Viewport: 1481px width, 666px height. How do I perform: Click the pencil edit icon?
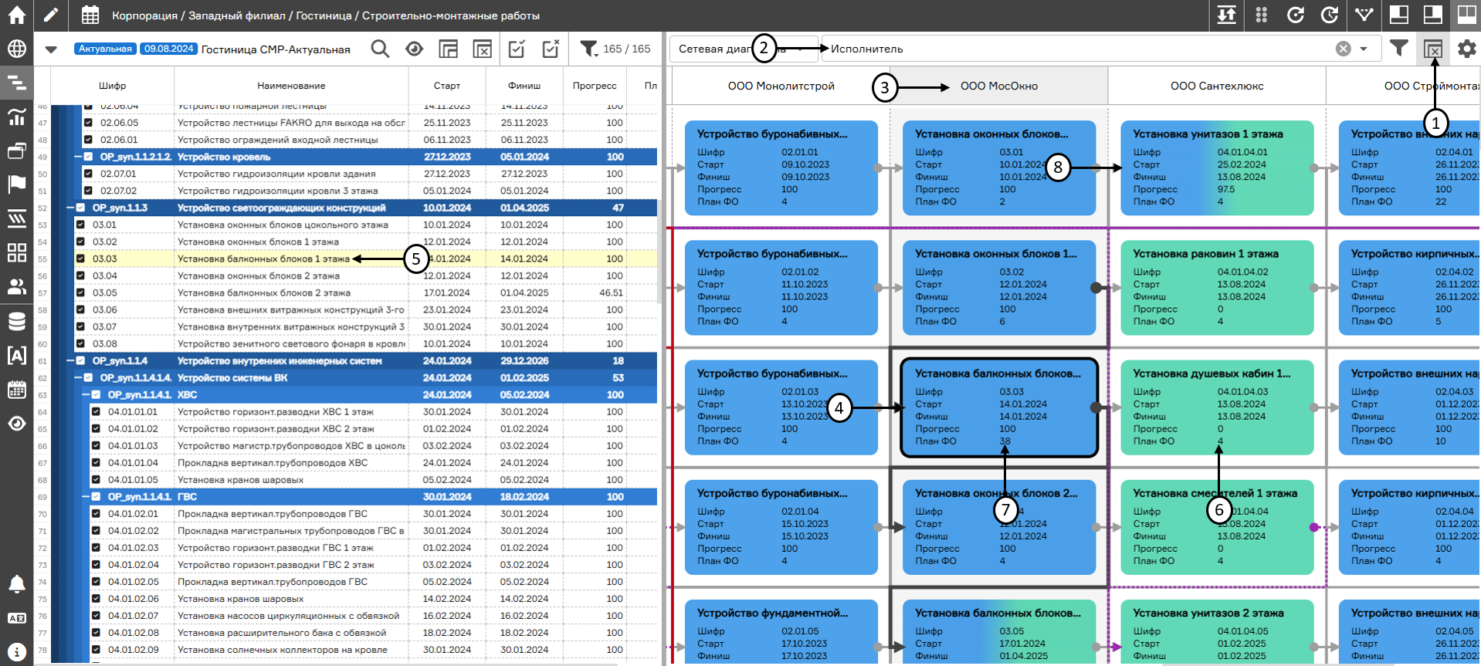point(51,15)
